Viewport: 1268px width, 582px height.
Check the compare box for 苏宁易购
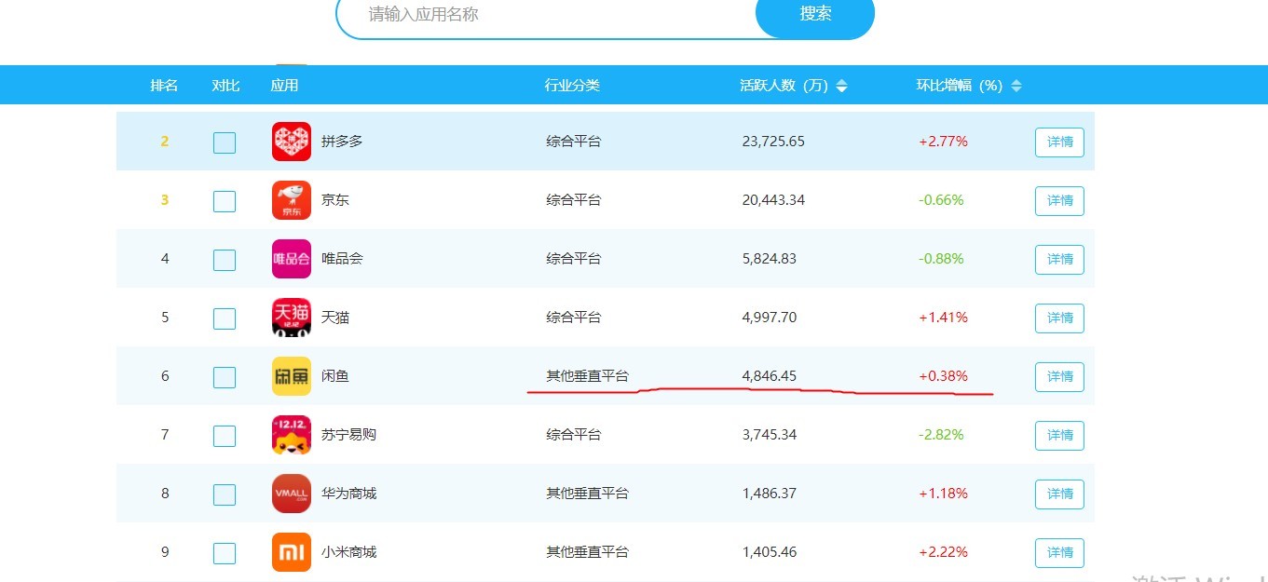[x=225, y=436]
